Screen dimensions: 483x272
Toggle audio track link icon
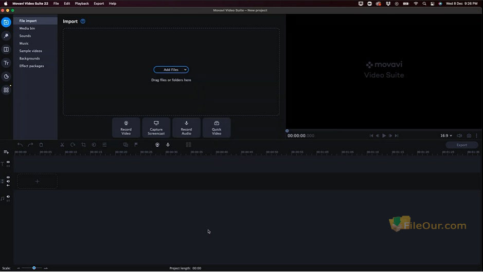(8, 201)
